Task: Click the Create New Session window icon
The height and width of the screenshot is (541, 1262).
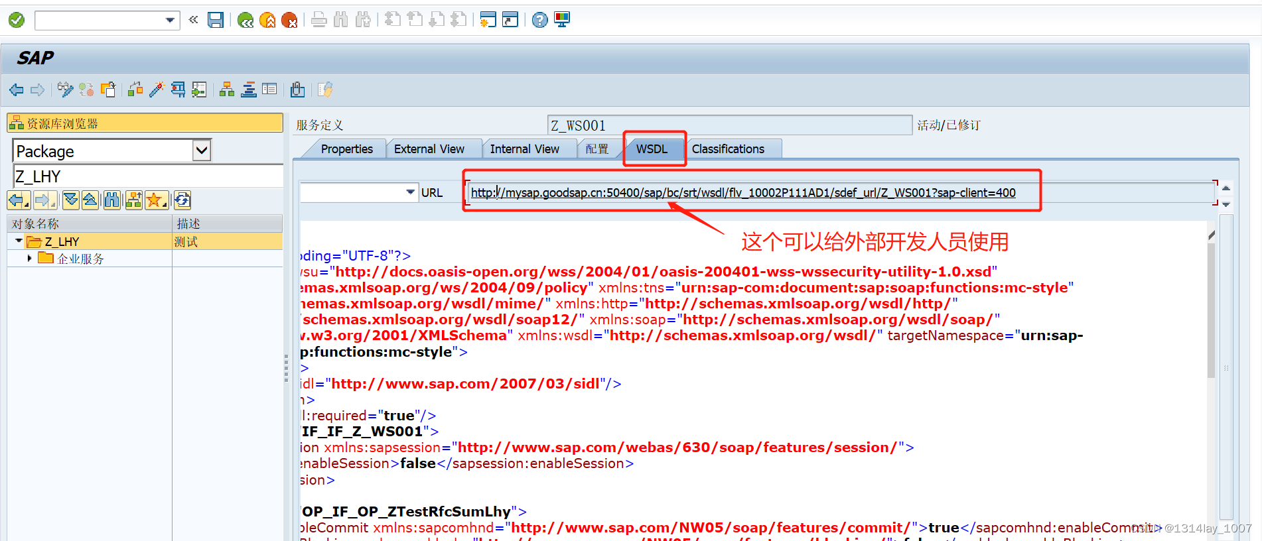Action: click(x=488, y=20)
